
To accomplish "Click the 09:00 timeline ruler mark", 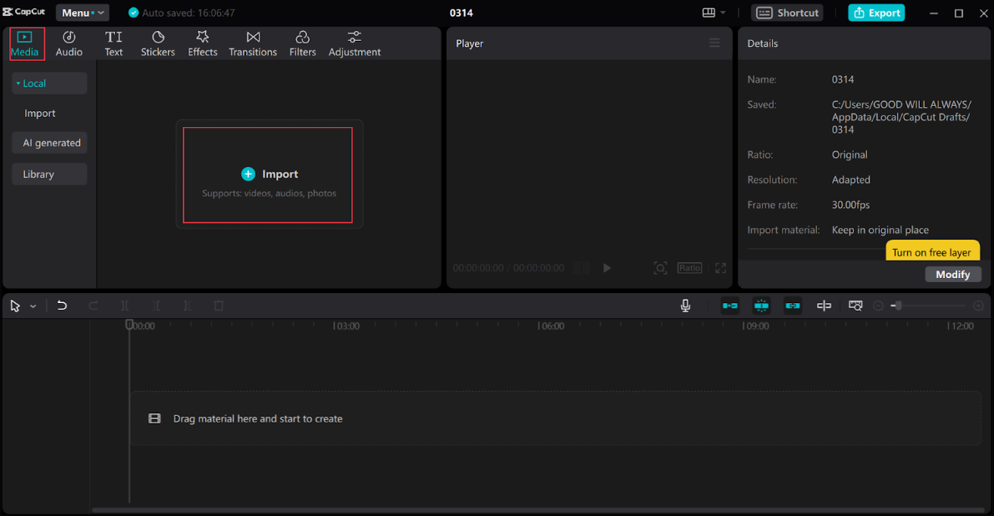I will point(755,326).
